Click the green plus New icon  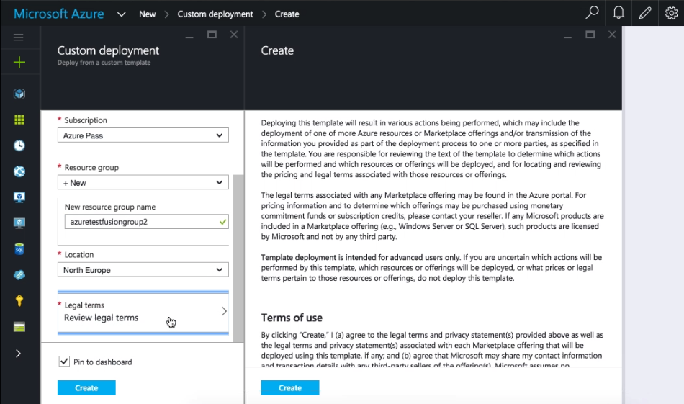19,63
